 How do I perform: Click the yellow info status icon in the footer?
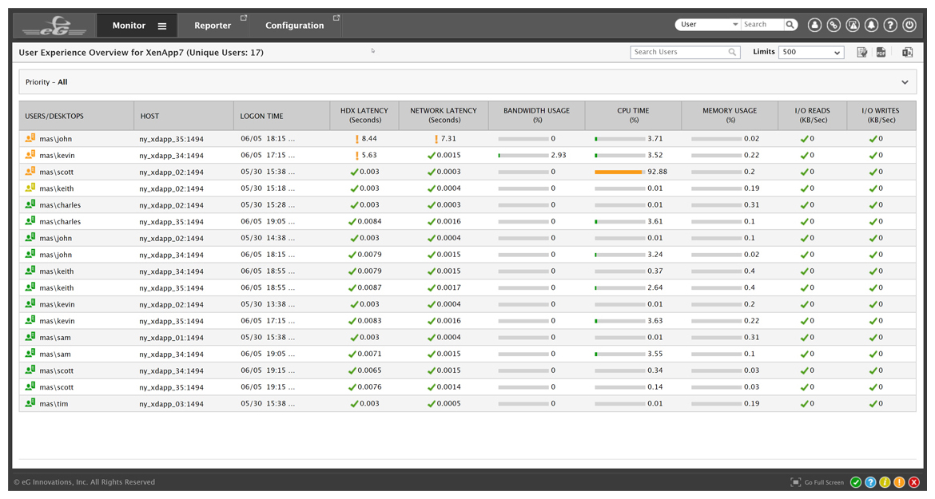[885, 482]
